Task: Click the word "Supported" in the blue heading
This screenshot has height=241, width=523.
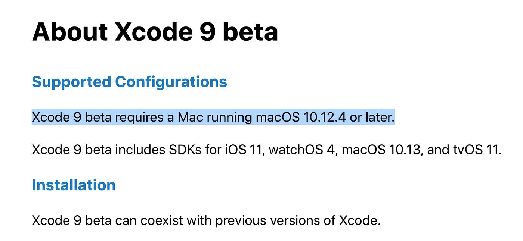Action: (71, 82)
